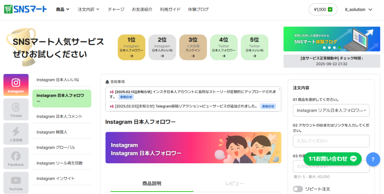Click お知らせ tag on 2025.02.03 notice
This screenshot has height=194, width=384.
(268, 106)
